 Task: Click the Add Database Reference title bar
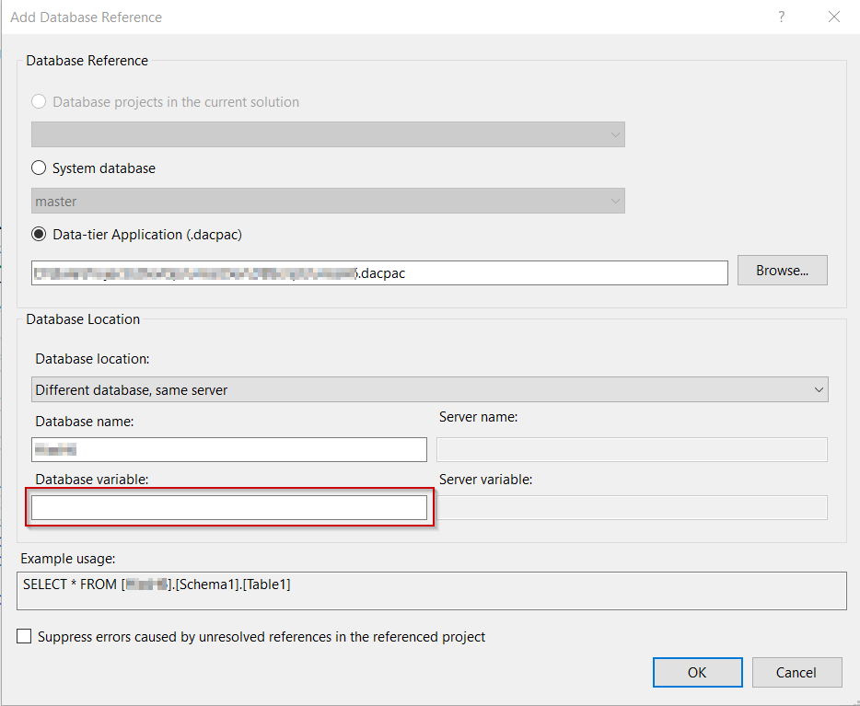pos(368,17)
